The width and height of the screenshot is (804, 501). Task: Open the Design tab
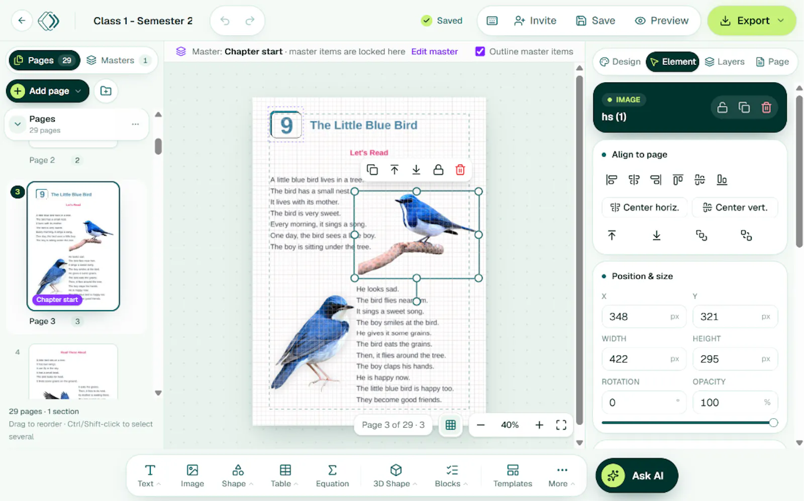(x=620, y=62)
